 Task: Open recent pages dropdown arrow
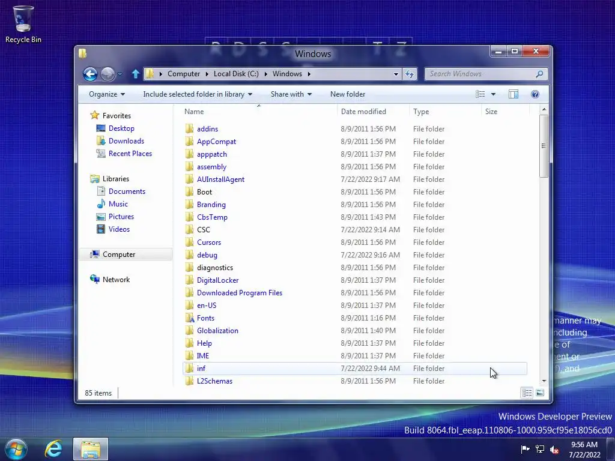point(120,74)
